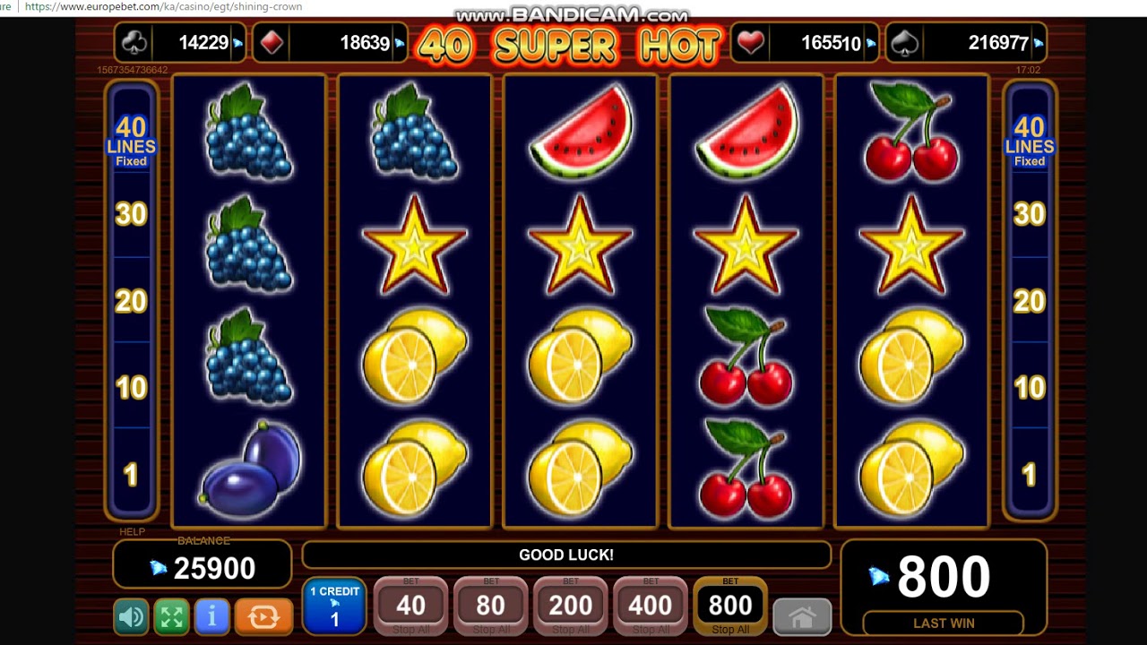Image resolution: width=1147 pixels, height=645 pixels.
Task: Open the HELP label above balance
Action: click(132, 532)
